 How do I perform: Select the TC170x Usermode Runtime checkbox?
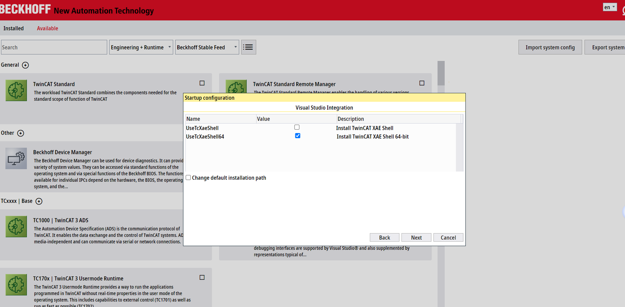click(x=202, y=277)
